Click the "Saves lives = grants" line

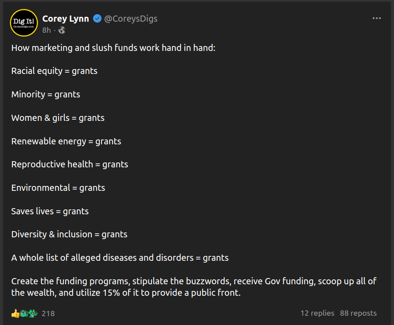(x=50, y=211)
